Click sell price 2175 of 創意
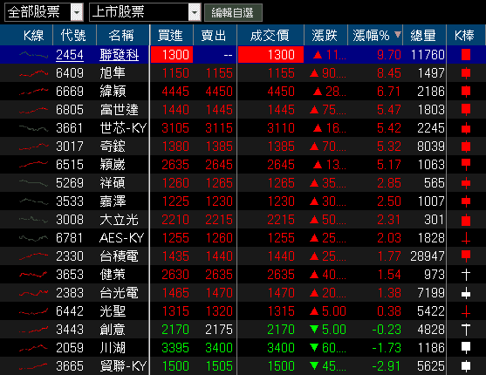The height and width of the screenshot is (375, 486). tap(219, 330)
